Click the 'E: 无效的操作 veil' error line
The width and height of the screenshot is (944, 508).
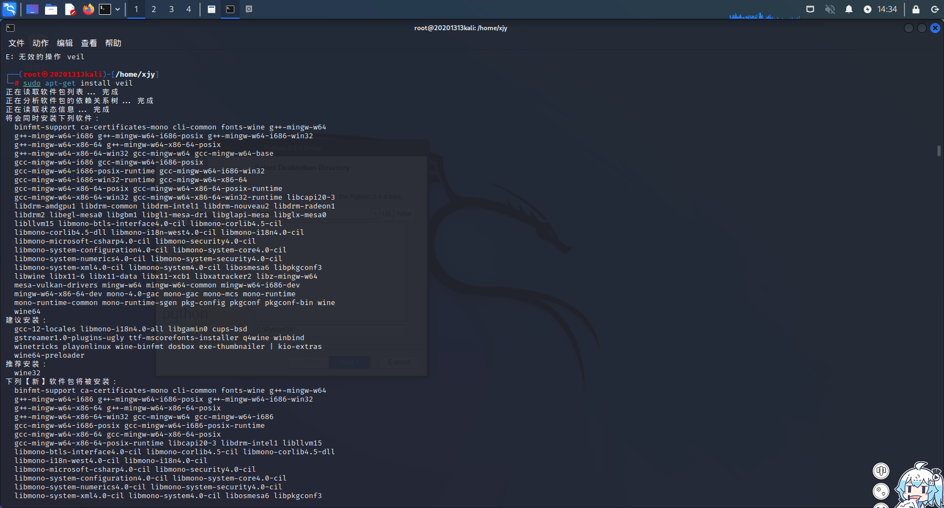coord(45,57)
